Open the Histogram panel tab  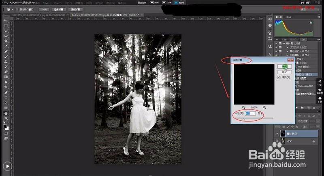click(x=279, y=17)
